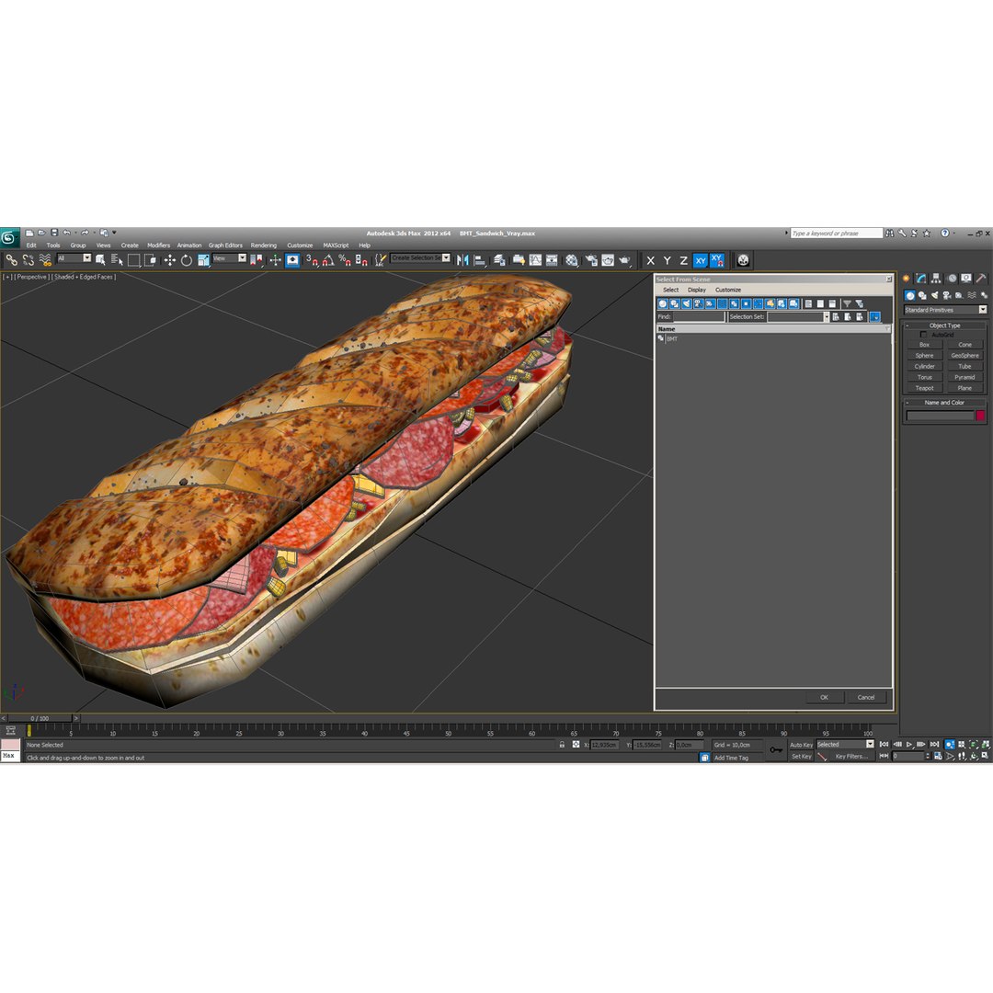
Task: Click the time slider 0 / 100 handle
Action: 40,719
